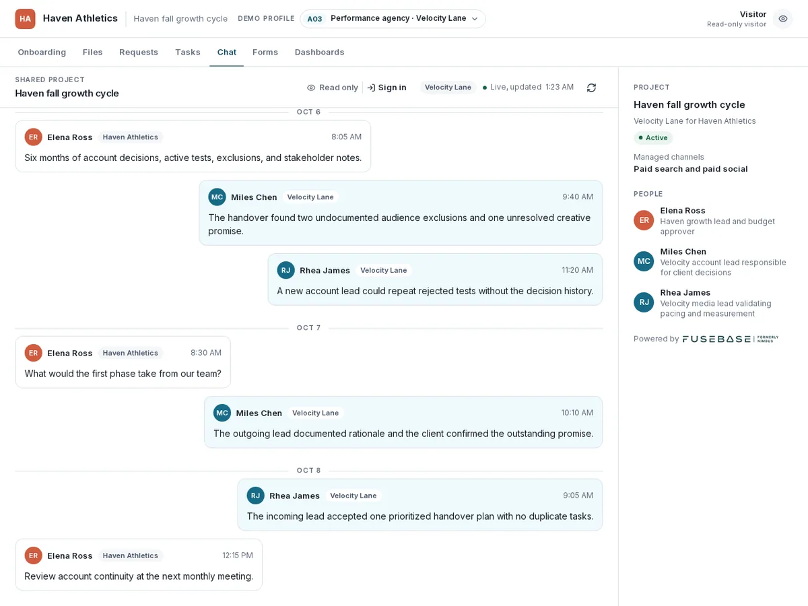
Task: Click Elena Ross avatar in People panel
Action: pos(644,220)
